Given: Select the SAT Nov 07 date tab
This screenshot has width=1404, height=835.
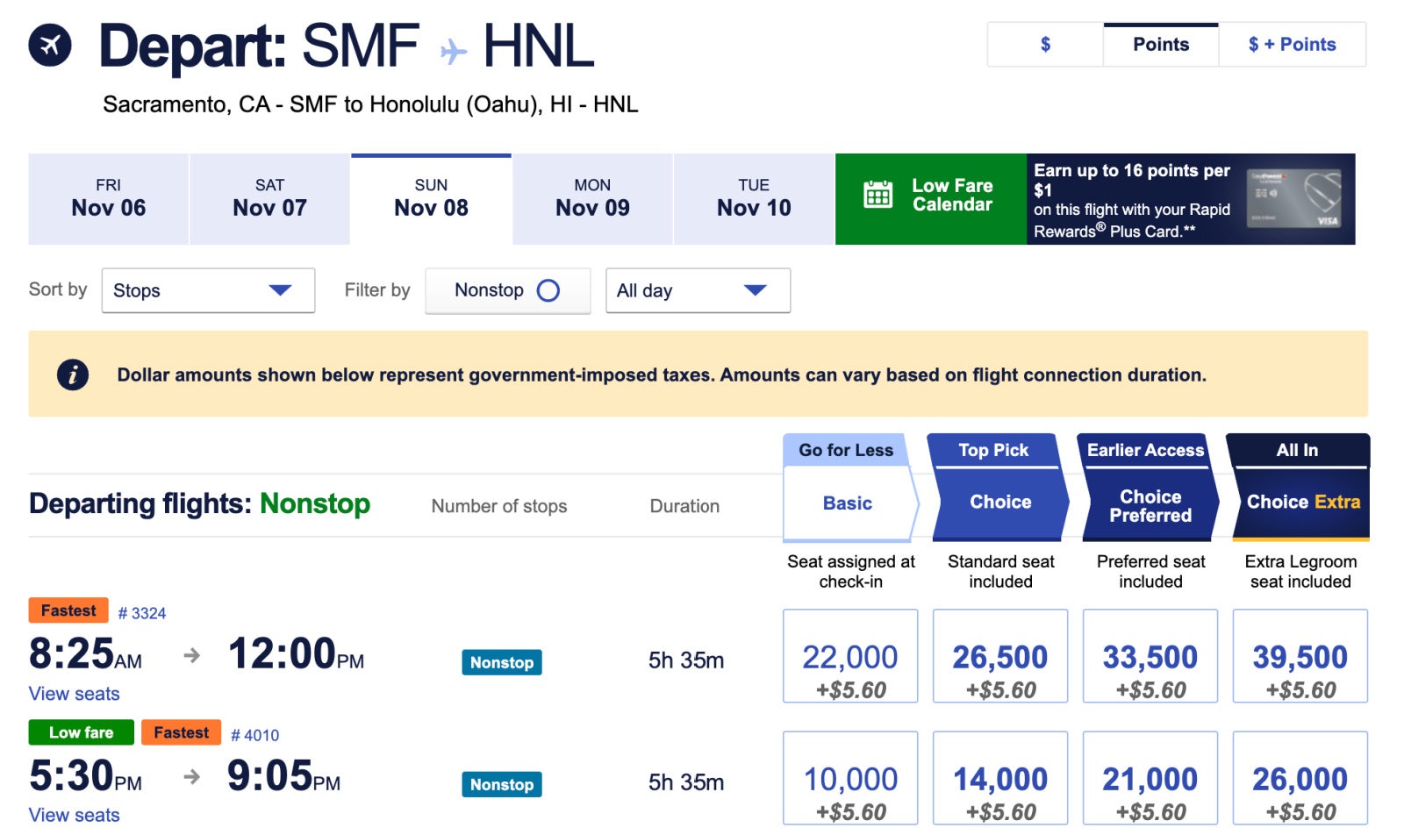Looking at the screenshot, I should (x=270, y=199).
